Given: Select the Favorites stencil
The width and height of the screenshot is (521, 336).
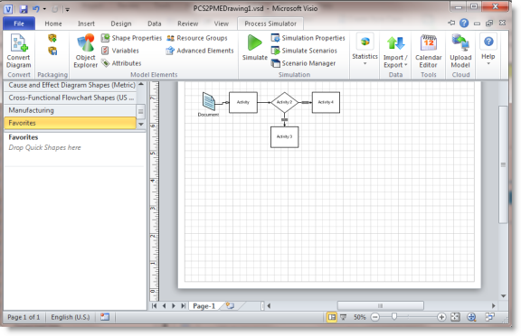Looking at the screenshot, I should click(x=71, y=123).
